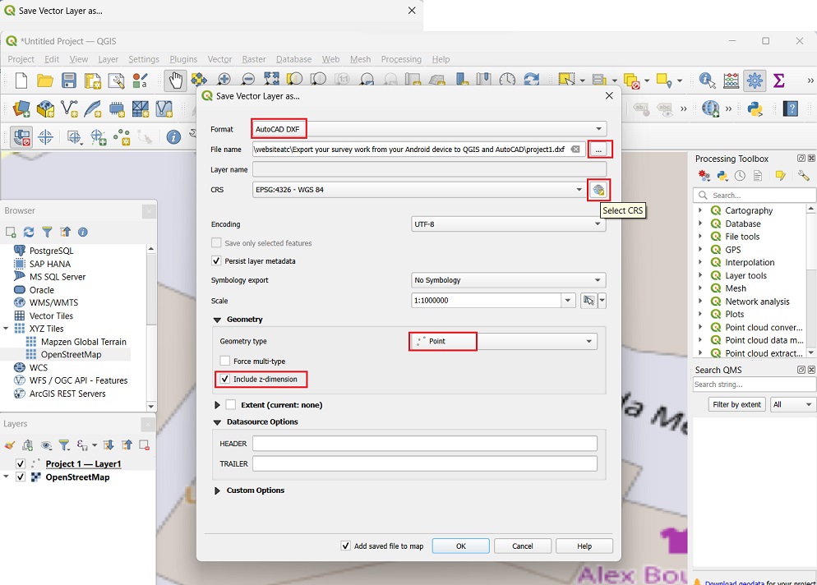Toggle Add saved file to map
The width and height of the screenshot is (817, 585).
coord(346,546)
